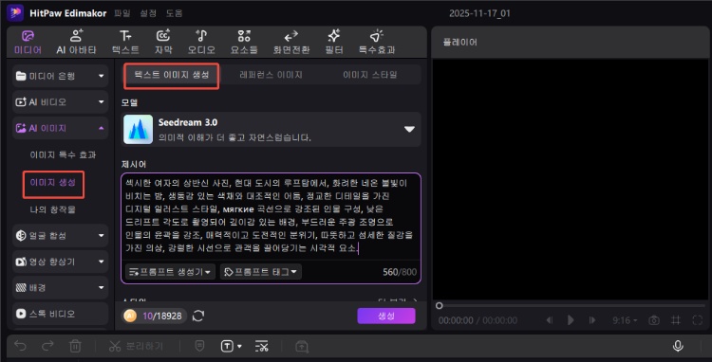Viewport: 712px width, 362px height.
Task: Open the 요소들 elements panel
Action: tap(244, 42)
